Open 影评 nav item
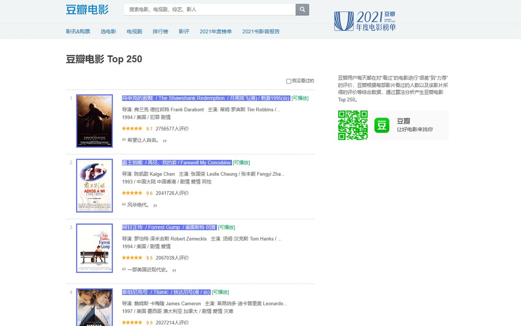521x326 pixels. tap(184, 31)
